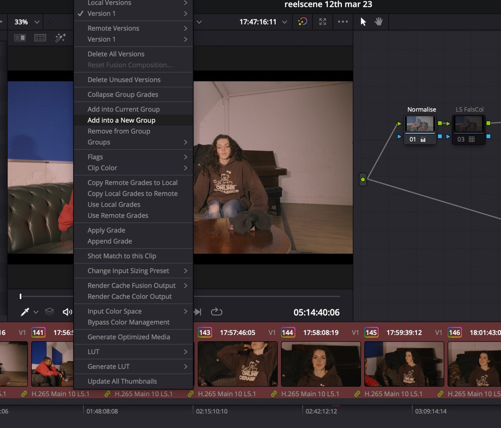Toggle the Normalise node 01 bypass number
Image resolution: width=501 pixels, height=428 pixels.
(412, 139)
